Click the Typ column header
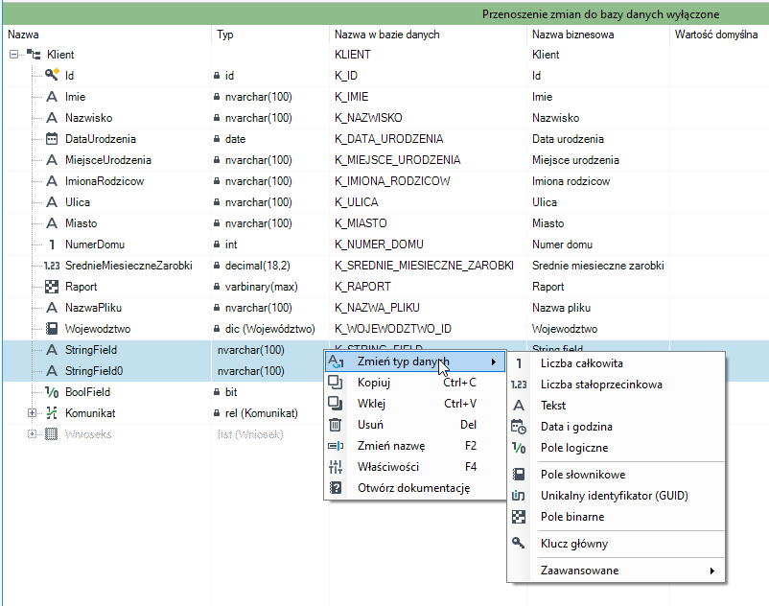This screenshot has height=606, width=769. tap(270, 35)
